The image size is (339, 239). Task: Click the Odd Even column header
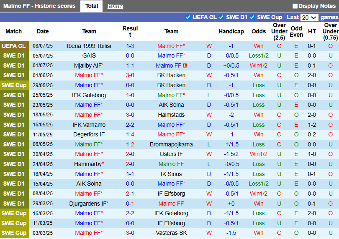296,31
